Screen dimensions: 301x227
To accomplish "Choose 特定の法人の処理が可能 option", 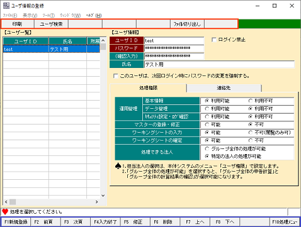I will pos(207,156).
